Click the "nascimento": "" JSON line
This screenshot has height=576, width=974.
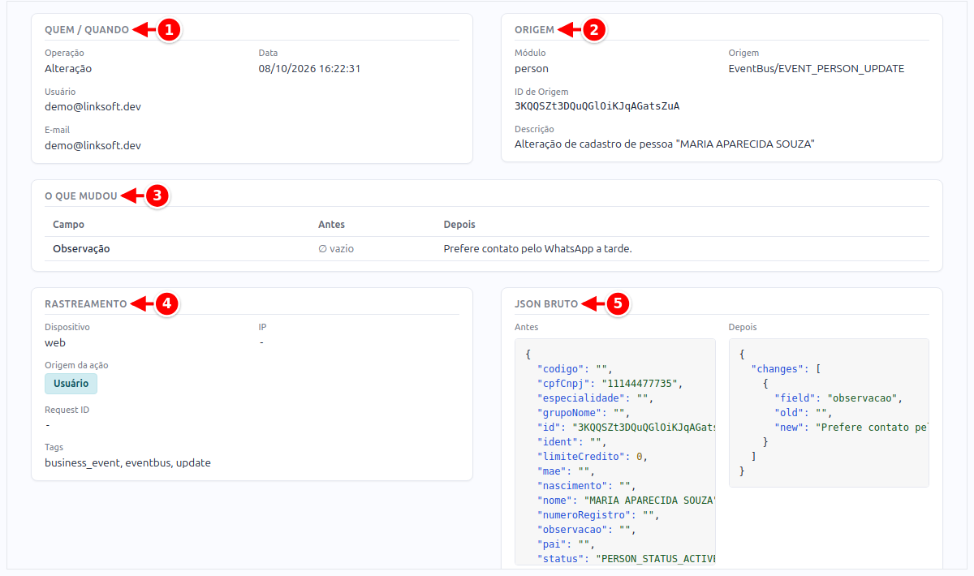(x=586, y=486)
